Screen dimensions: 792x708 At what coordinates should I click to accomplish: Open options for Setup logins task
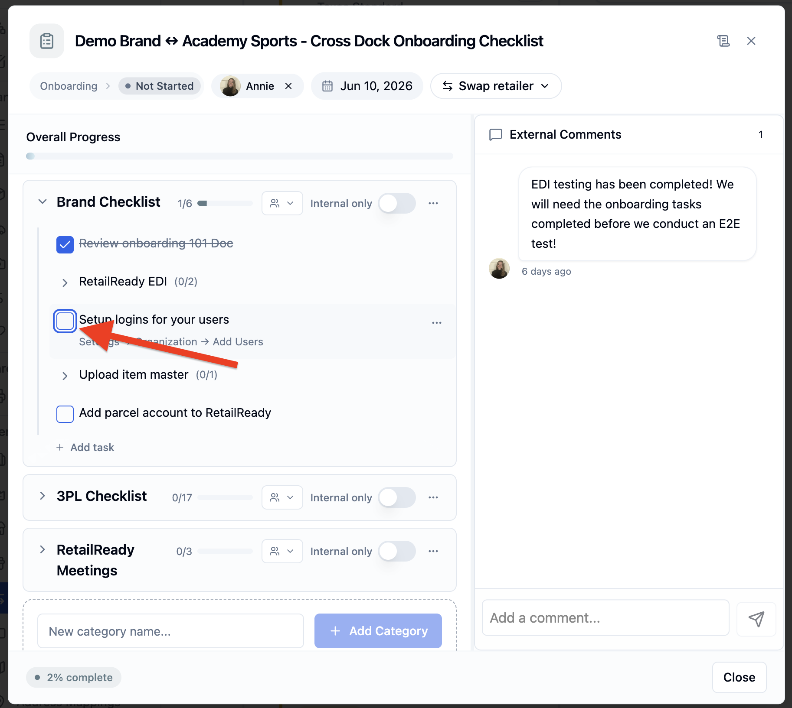[437, 323]
